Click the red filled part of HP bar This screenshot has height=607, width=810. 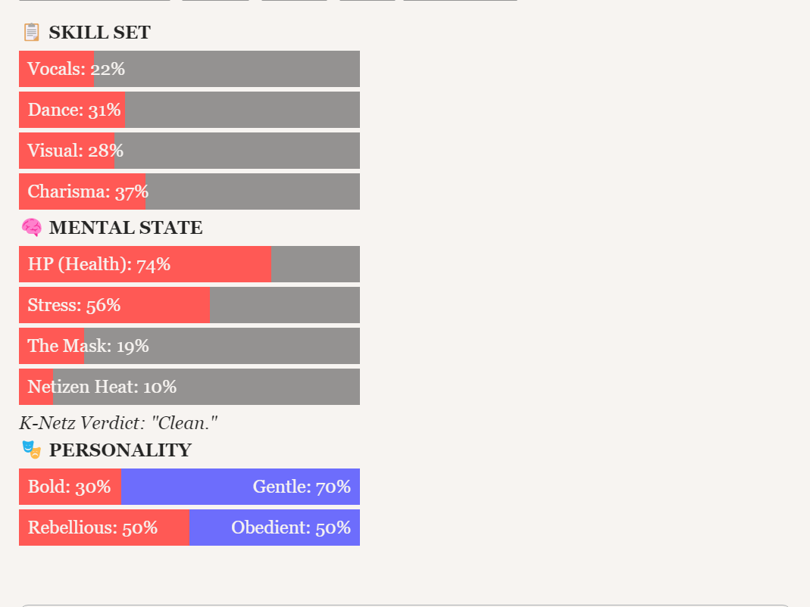[144, 264]
